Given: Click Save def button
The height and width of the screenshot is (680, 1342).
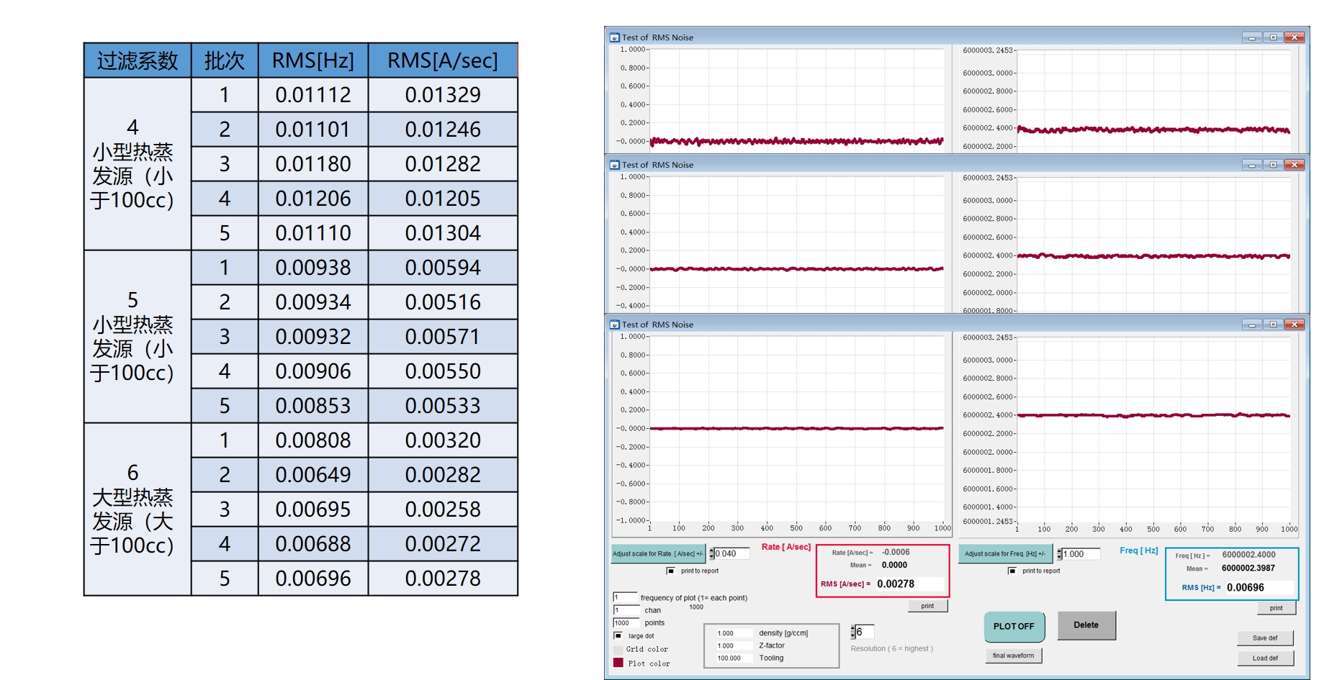Looking at the screenshot, I should [1264, 638].
